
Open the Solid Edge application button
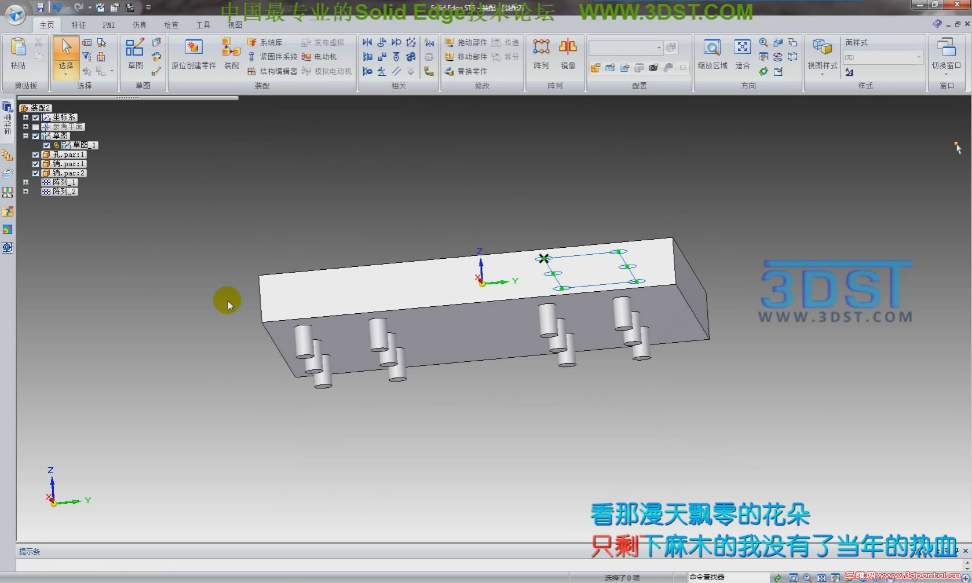tap(15, 14)
